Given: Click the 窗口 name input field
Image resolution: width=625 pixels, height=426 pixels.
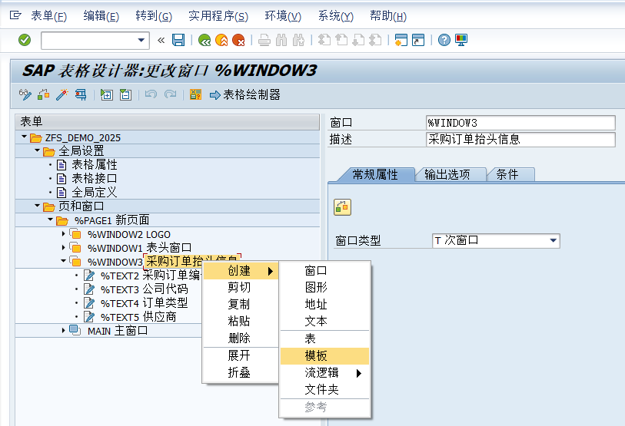Looking at the screenshot, I should coord(520,123).
